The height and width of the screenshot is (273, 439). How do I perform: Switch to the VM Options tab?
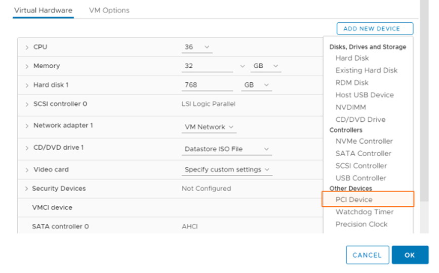pos(109,10)
